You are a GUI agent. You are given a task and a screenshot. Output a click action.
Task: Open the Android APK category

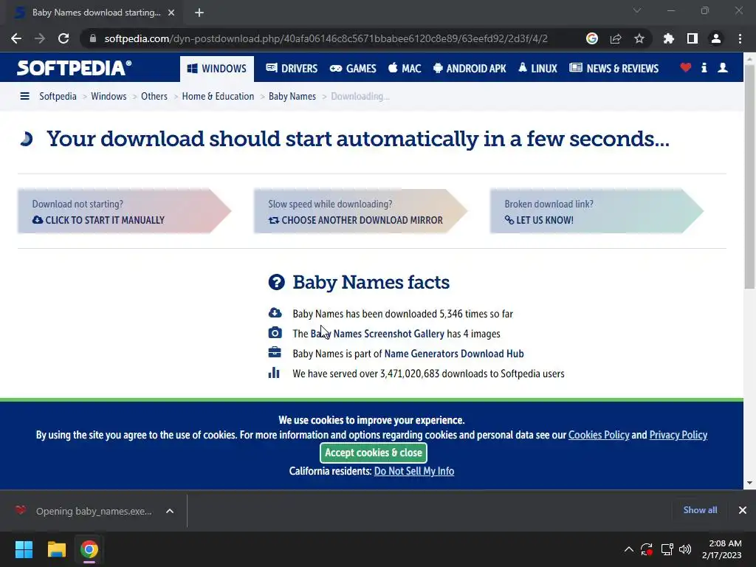tap(470, 69)
